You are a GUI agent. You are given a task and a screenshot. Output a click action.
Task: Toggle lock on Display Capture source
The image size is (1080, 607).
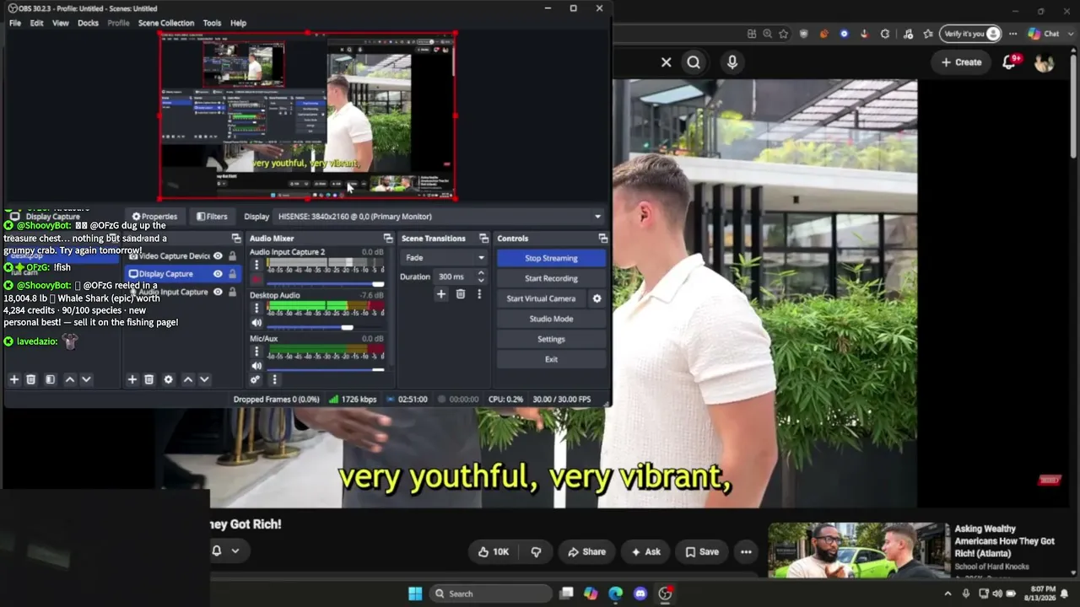coord(233,274)
